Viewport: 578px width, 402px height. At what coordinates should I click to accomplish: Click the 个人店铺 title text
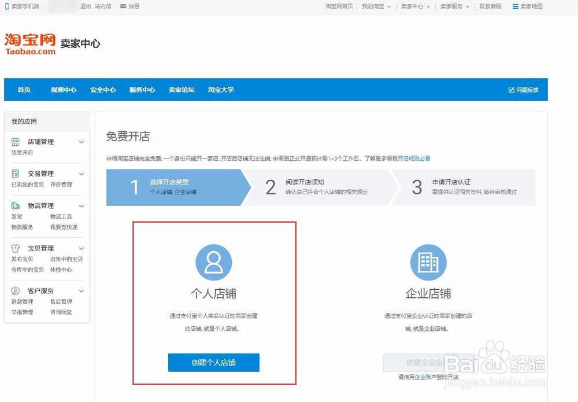(x=213, y=294)
